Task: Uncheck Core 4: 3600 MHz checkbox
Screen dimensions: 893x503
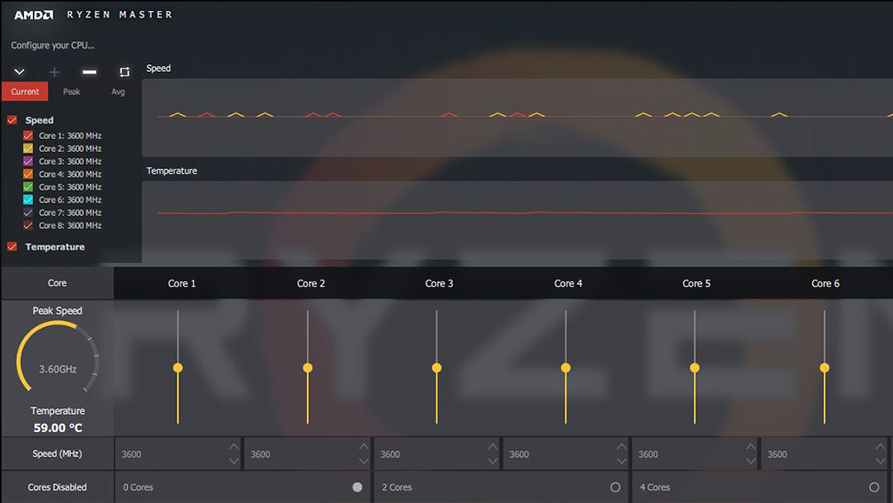Action: click(x=28, y=174)
